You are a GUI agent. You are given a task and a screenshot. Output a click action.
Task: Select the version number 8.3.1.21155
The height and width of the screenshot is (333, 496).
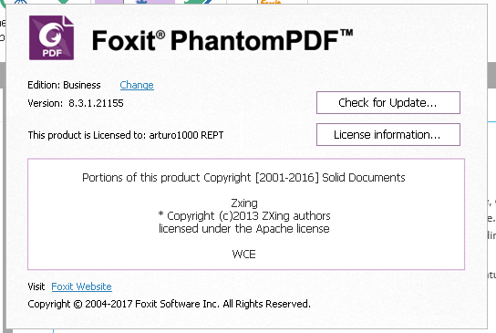pos(96,103)
